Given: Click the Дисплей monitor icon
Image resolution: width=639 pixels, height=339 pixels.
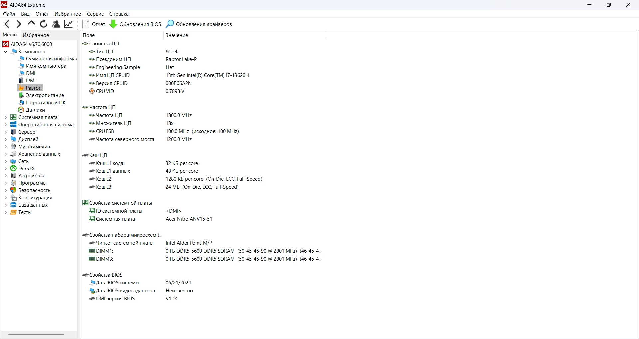Looking at the screenshot, I should [13, 139].
